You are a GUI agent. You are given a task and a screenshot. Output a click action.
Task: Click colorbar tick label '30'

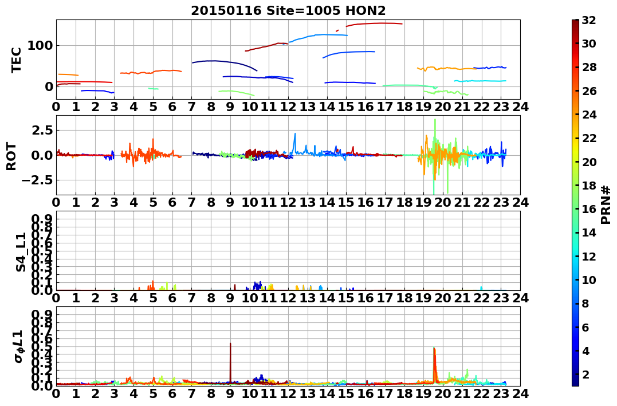[x=589, y=44]
